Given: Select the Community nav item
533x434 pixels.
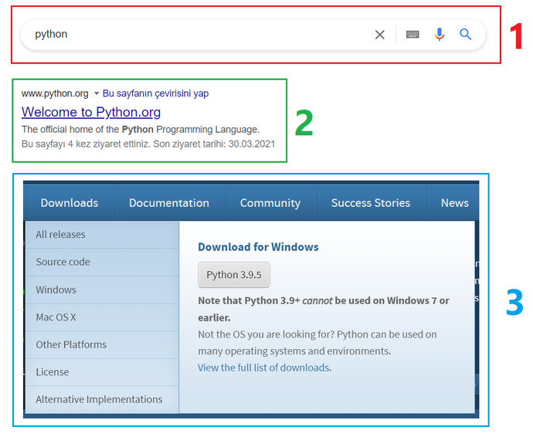Looking at the screenshot, I should point(270,203).
